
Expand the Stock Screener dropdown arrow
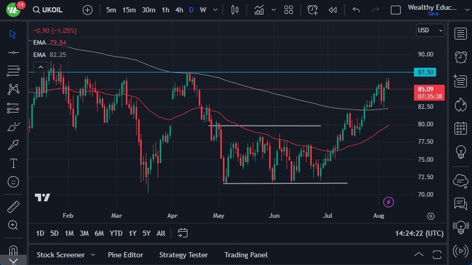(x=93, y=255)
